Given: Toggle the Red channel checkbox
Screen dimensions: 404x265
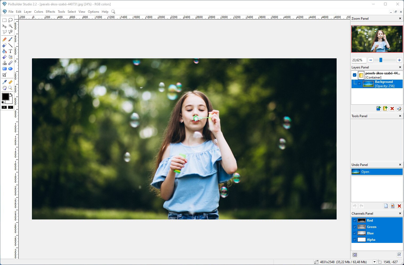Looking at the screenshot, I should click(354, 221).
